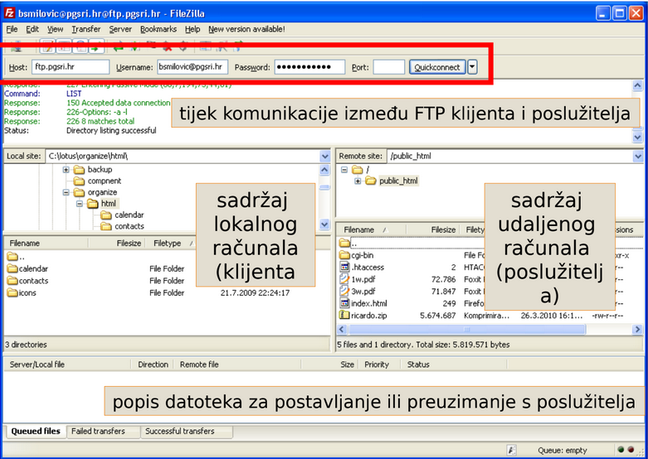
Task: Toggle message log display toolbar button
Action: pos(47,47)
